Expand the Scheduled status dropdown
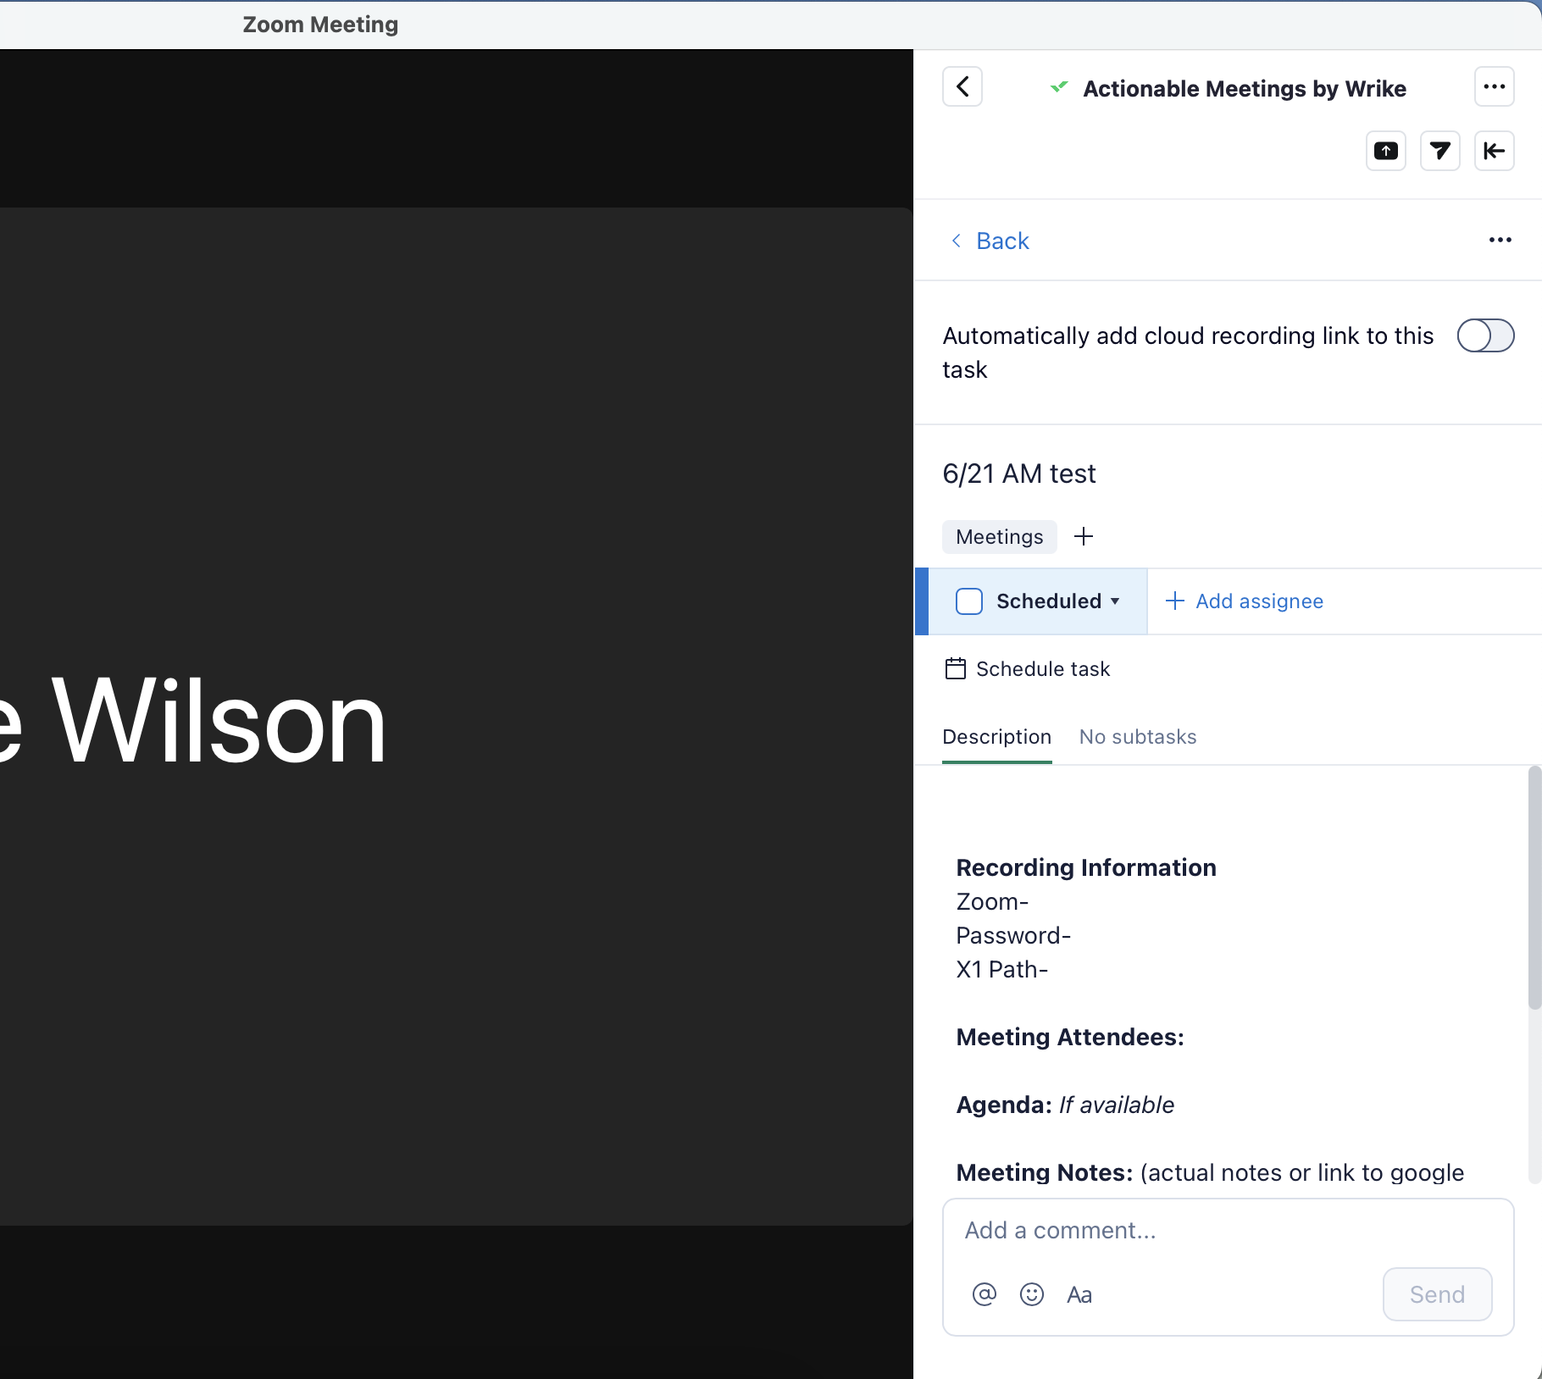This screenshot has height=1379, width=1542. pos(1059,601)
